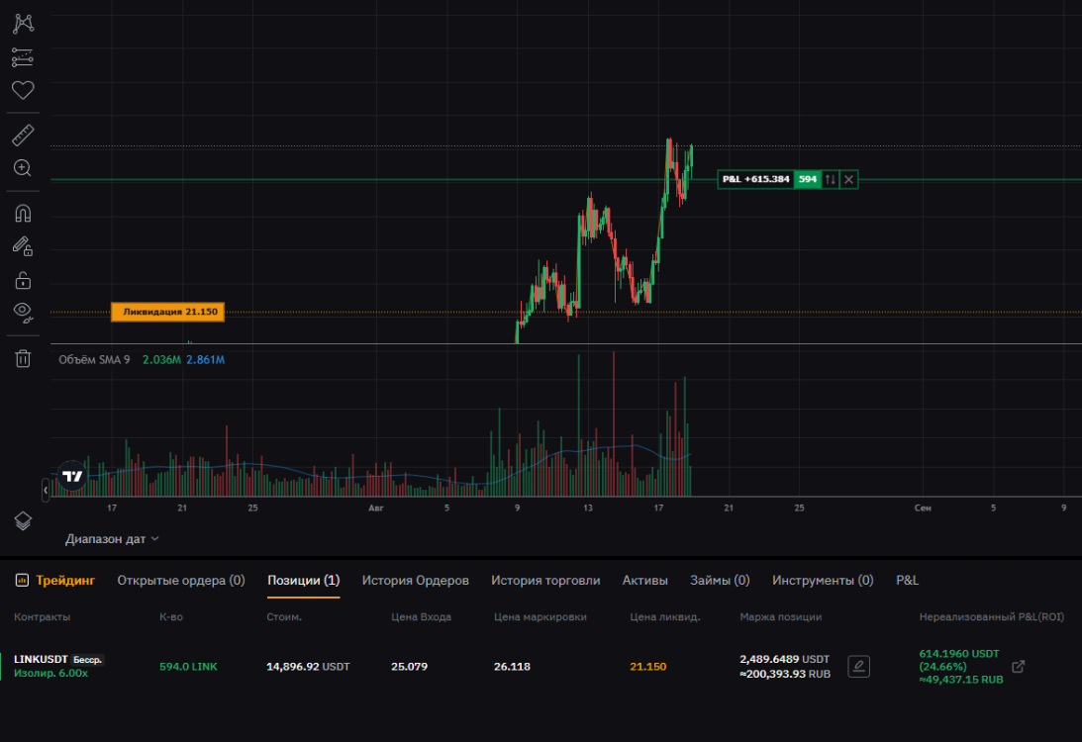Toggle magnet mode snapping
Image resolution: width=1082 pixels, height=742 pixels.
pyautogui.click(x=23, y=213)
